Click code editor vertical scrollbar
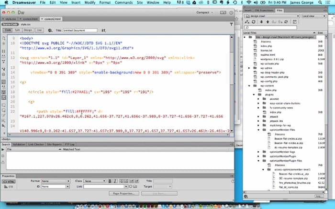This screenshot has width=335, height=209. tap(232, 84)
